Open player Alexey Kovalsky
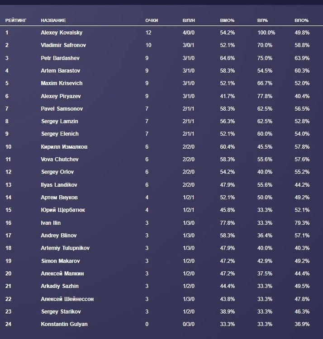This screenshot has height=339, width=323. tap(62, 33)
